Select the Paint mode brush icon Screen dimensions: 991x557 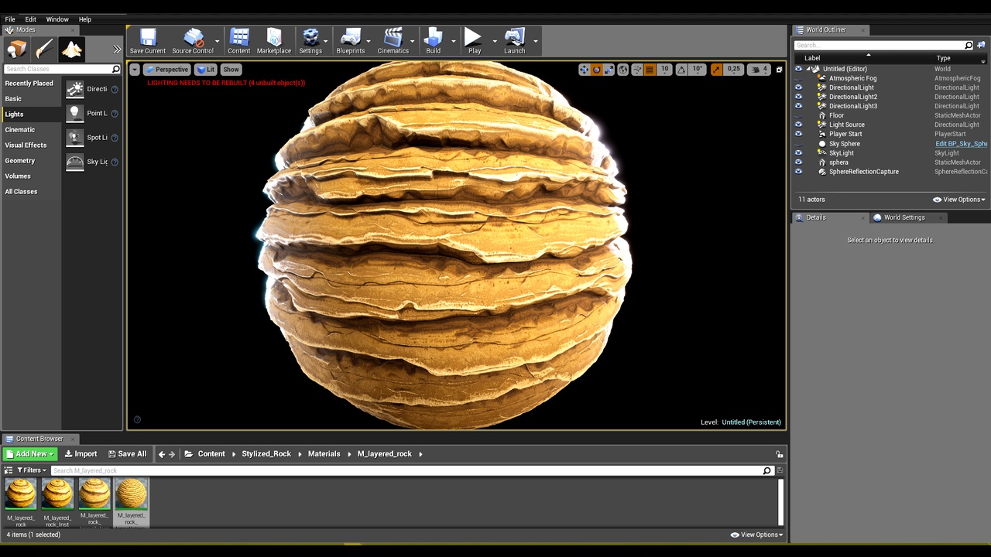(x=44, y=49)
